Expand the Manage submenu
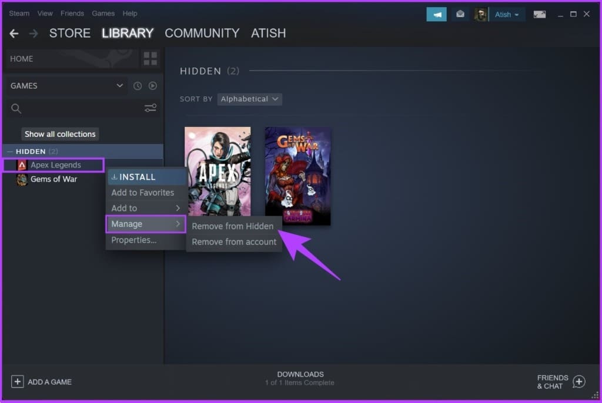The width and height of the screenshot is (602, 403). pyautogui.click(x=146, y=224)
